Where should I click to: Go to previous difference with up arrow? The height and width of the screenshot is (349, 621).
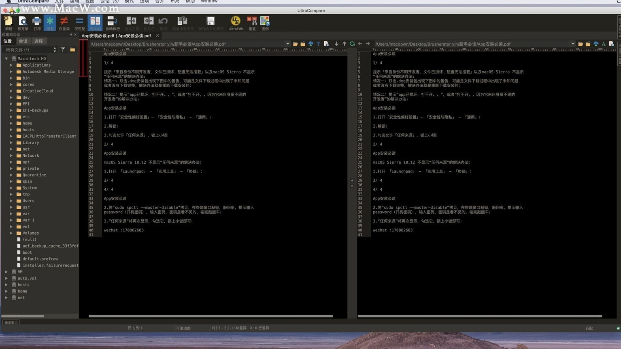(x=344, y=44)
